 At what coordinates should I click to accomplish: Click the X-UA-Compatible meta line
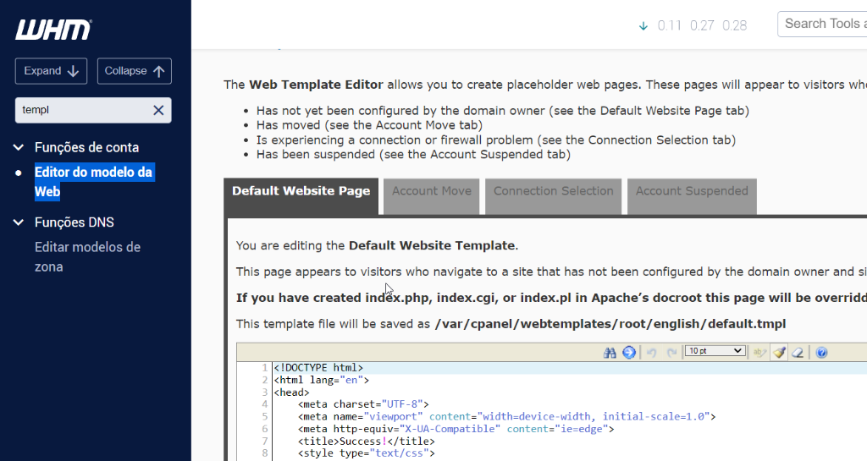[x=456, y=429]
